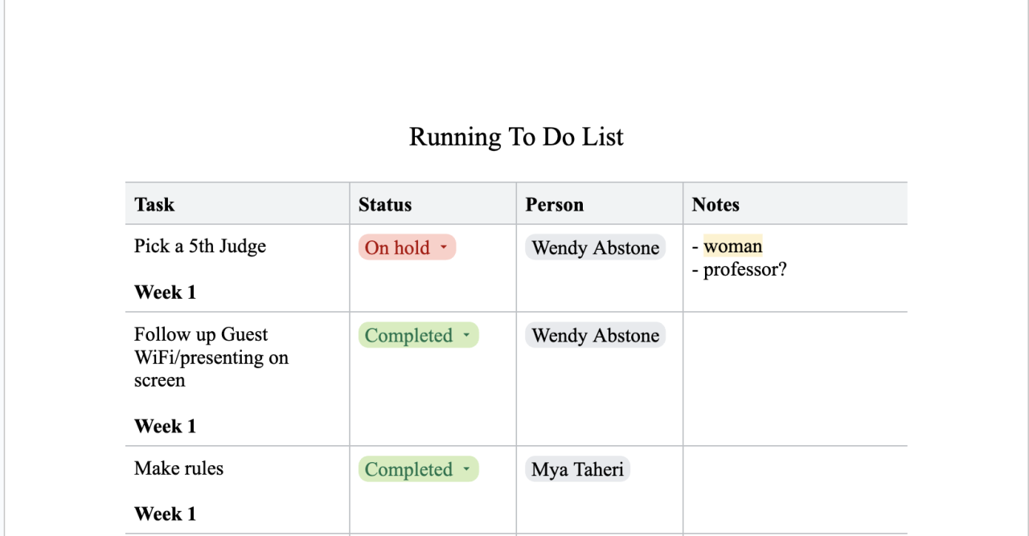Select Wendy Abstone chip in Guest WiFi row

595,335
